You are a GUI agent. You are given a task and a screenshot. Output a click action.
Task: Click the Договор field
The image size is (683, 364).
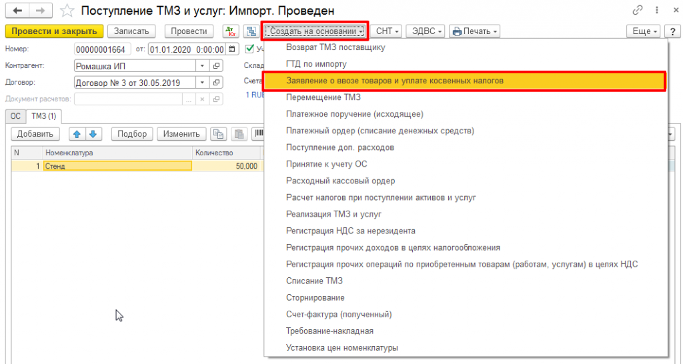[135, 82]
